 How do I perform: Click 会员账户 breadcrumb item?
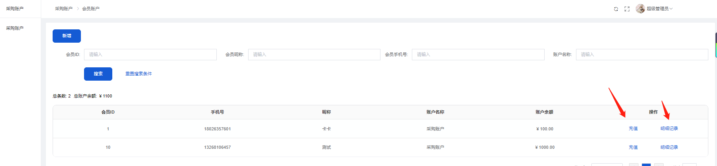click(x=91, y=9)
